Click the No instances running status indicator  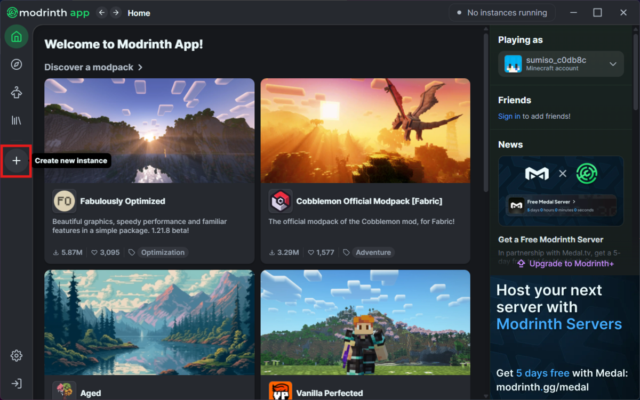coord(502,12)
